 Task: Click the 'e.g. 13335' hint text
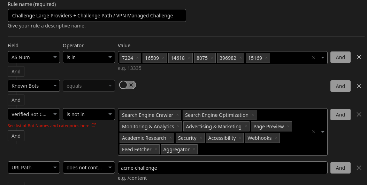coord(129,68)
